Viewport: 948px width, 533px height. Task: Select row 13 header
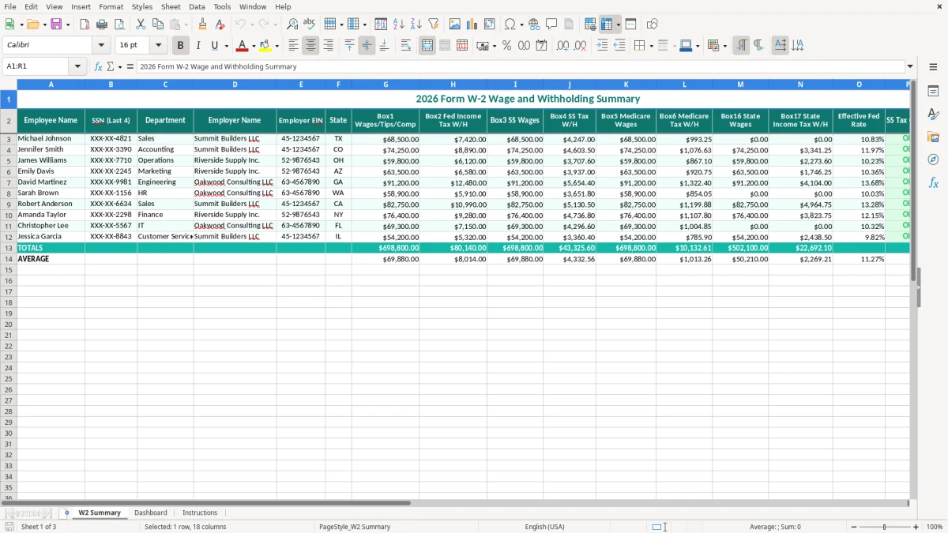coord(9,248)
